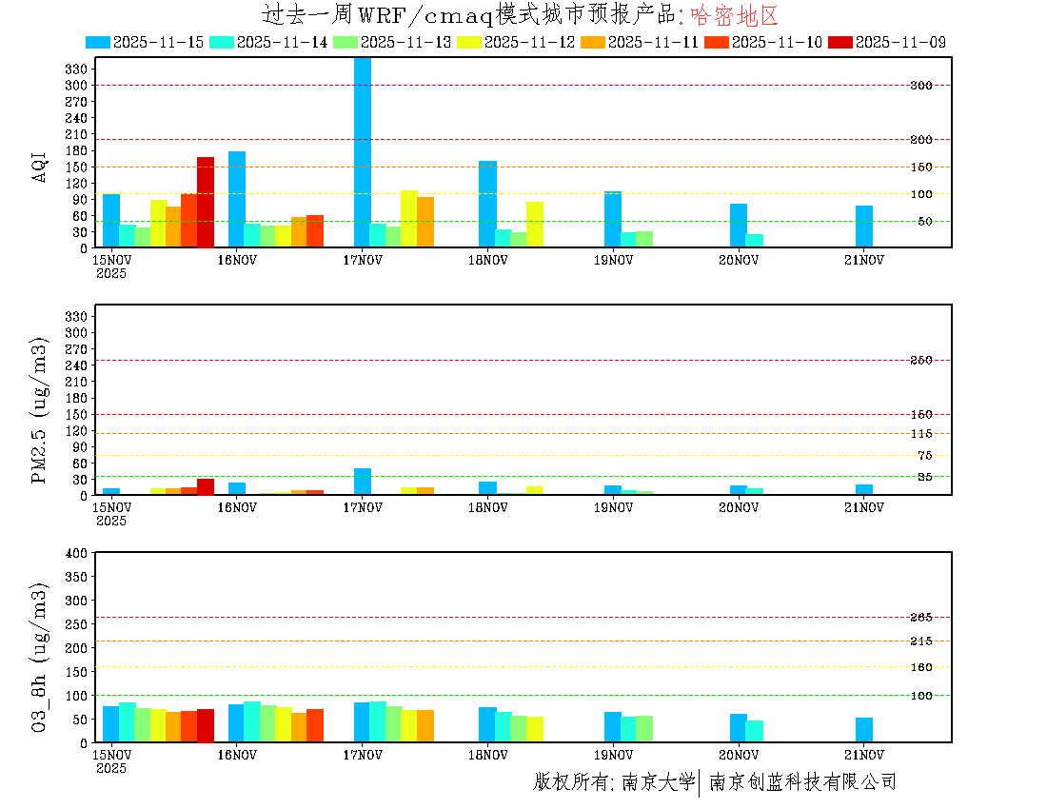The height and width of the screenshot is (809, 1047).
Task: Click the yellow AQI bar on 18NOV
Action: pos(535,225)
